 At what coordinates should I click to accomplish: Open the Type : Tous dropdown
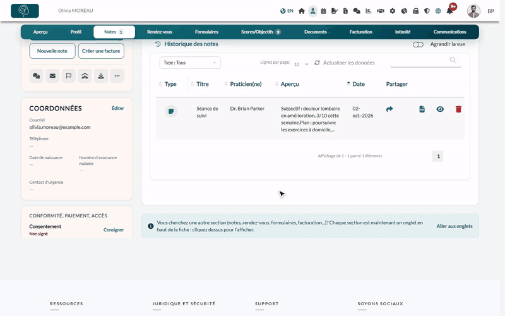click(190, 63)
